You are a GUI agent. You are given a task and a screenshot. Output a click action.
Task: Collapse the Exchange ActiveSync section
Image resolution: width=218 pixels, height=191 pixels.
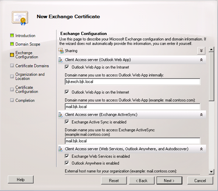(x=201, y=115)
